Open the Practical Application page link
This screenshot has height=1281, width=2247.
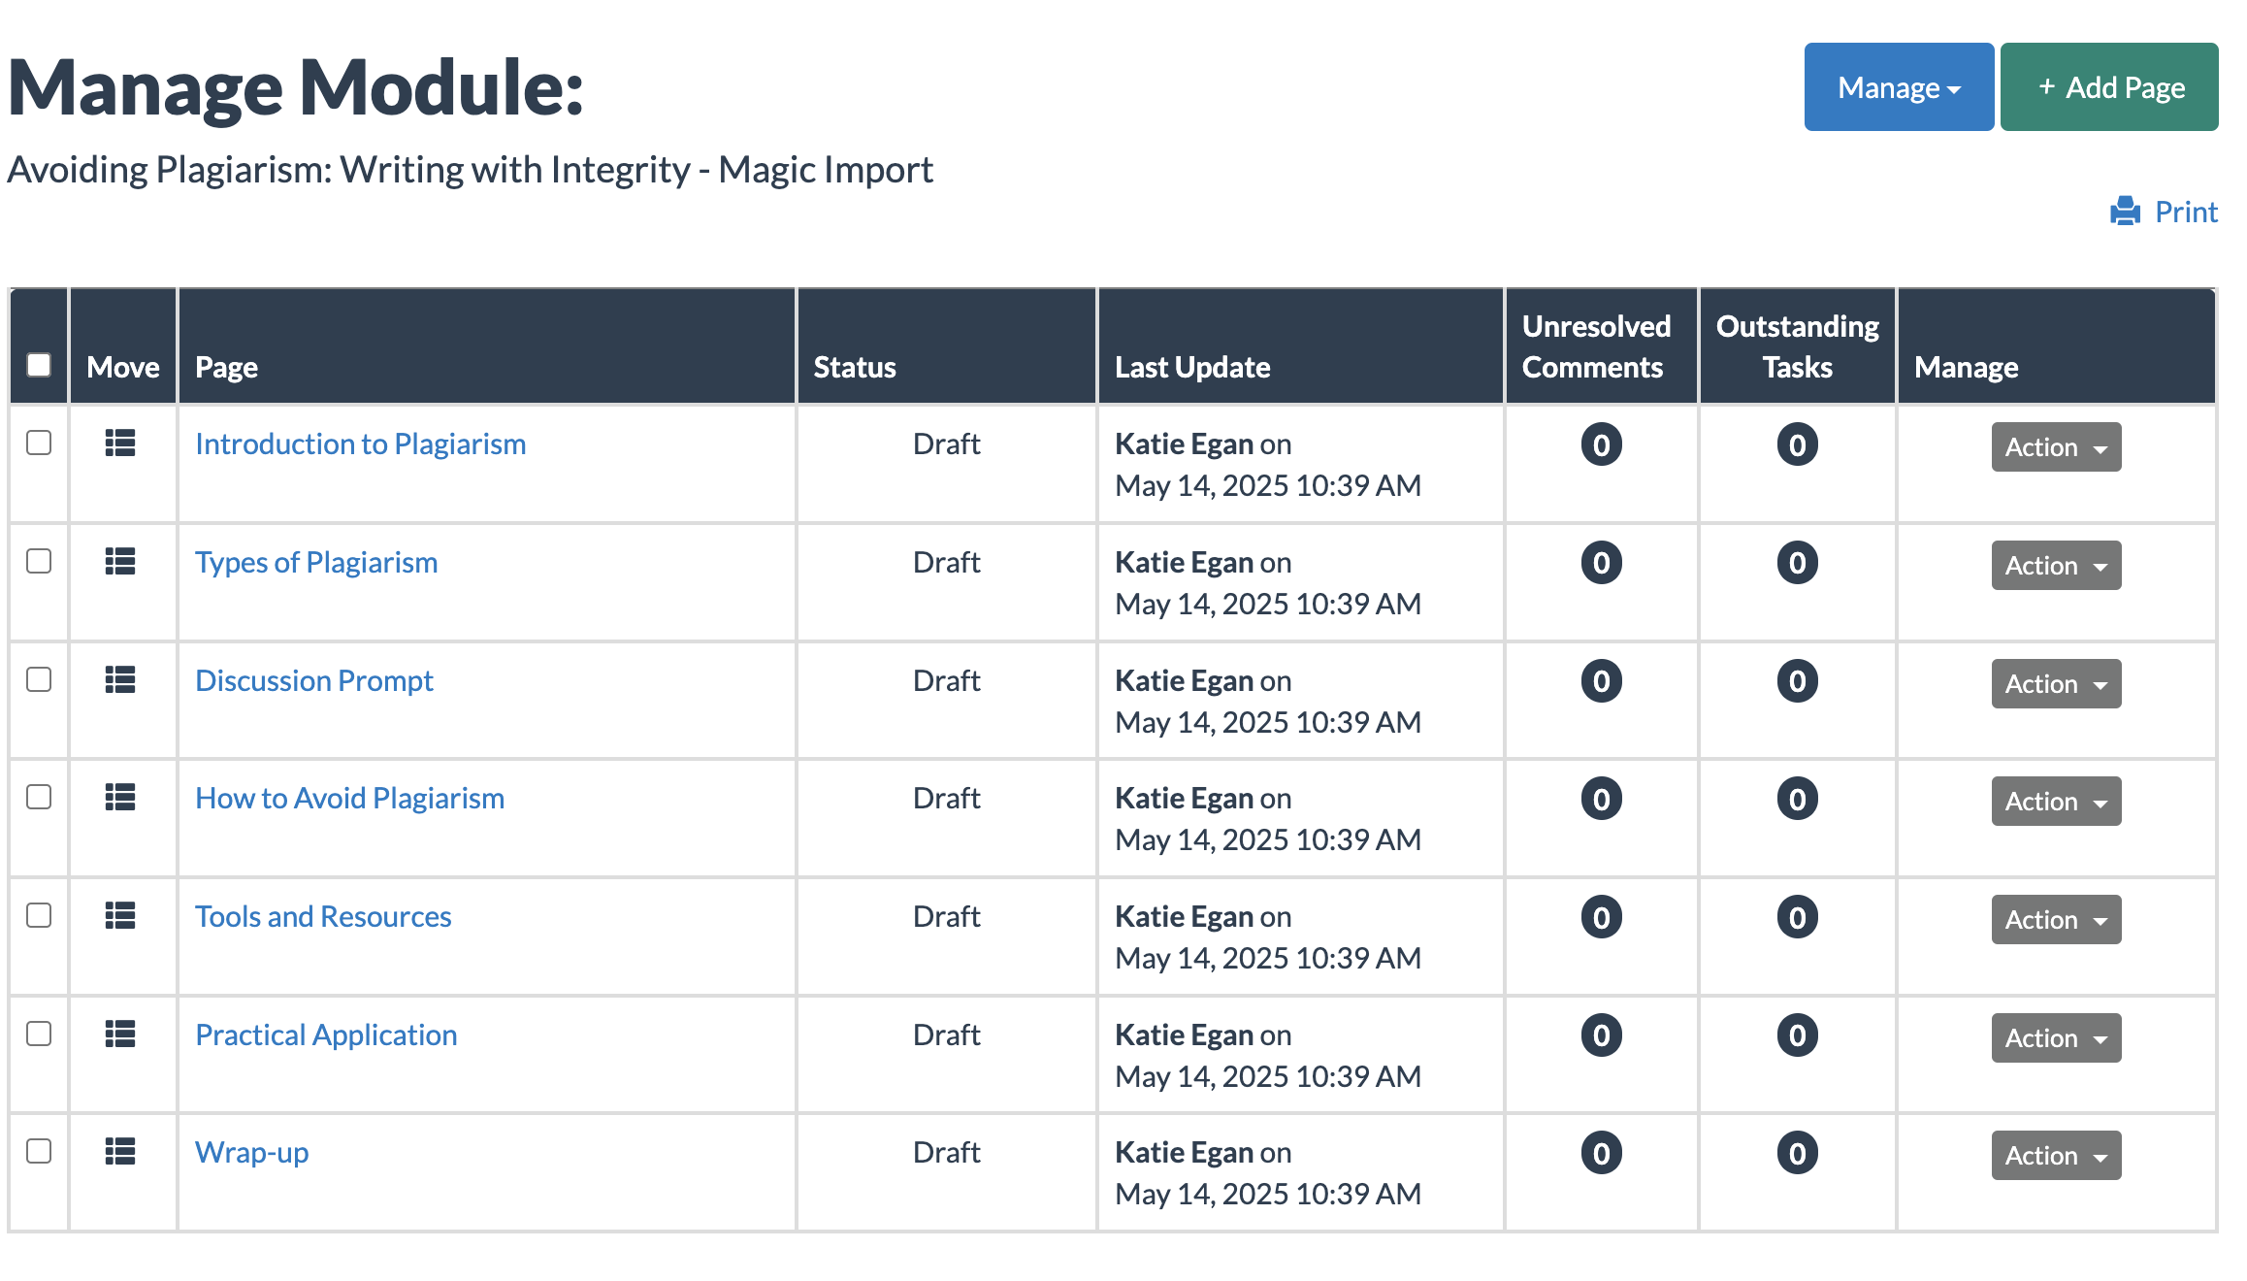point(326,1035)
